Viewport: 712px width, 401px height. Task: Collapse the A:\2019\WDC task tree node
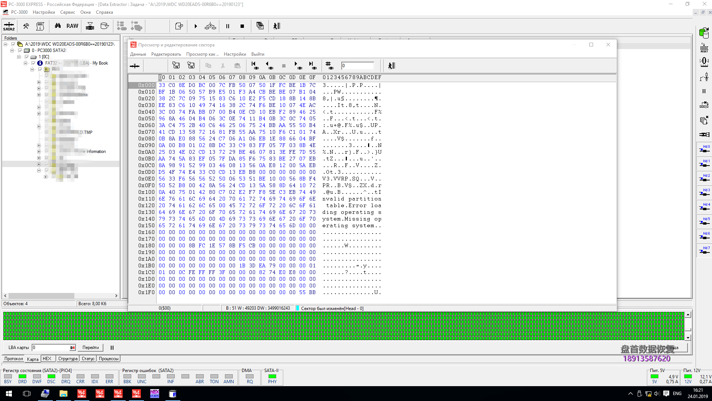tap(6, 44)
